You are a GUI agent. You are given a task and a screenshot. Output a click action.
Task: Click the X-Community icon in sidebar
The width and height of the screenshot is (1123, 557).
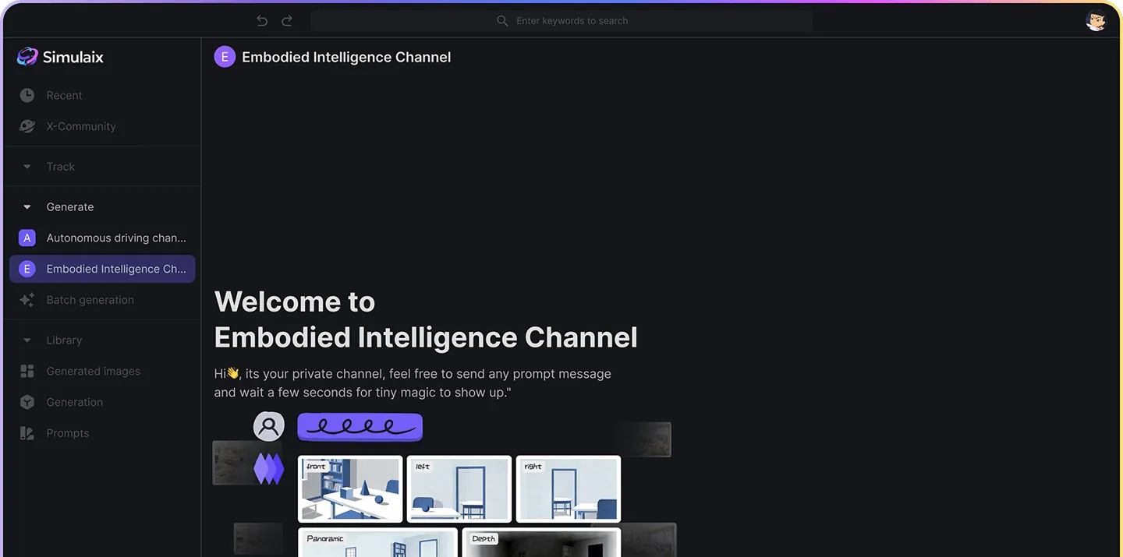26,125
